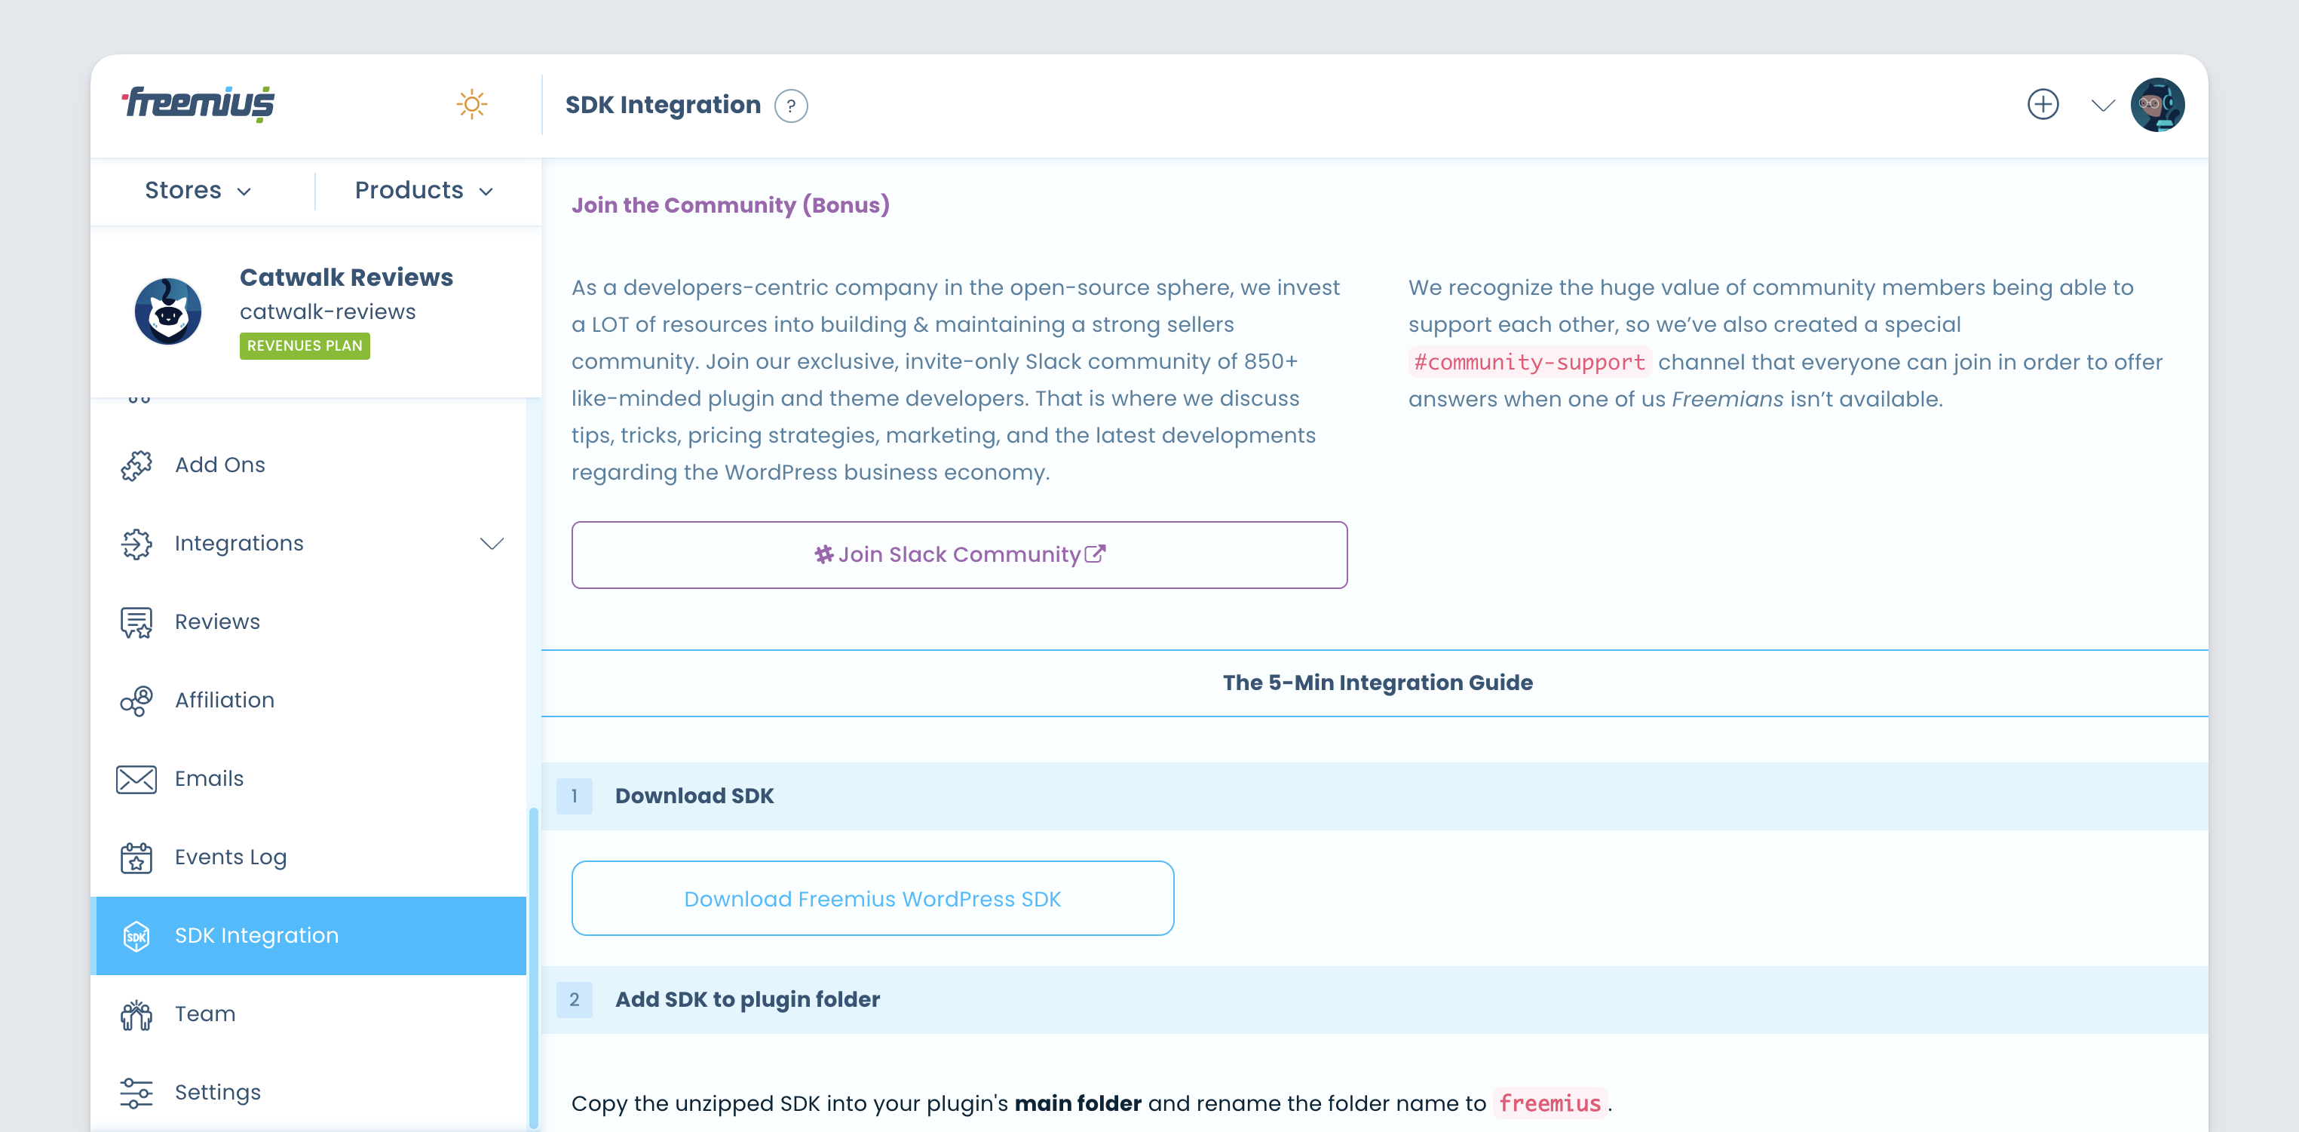Click The 5-Min Integration Guide heading

(1377, 683)
